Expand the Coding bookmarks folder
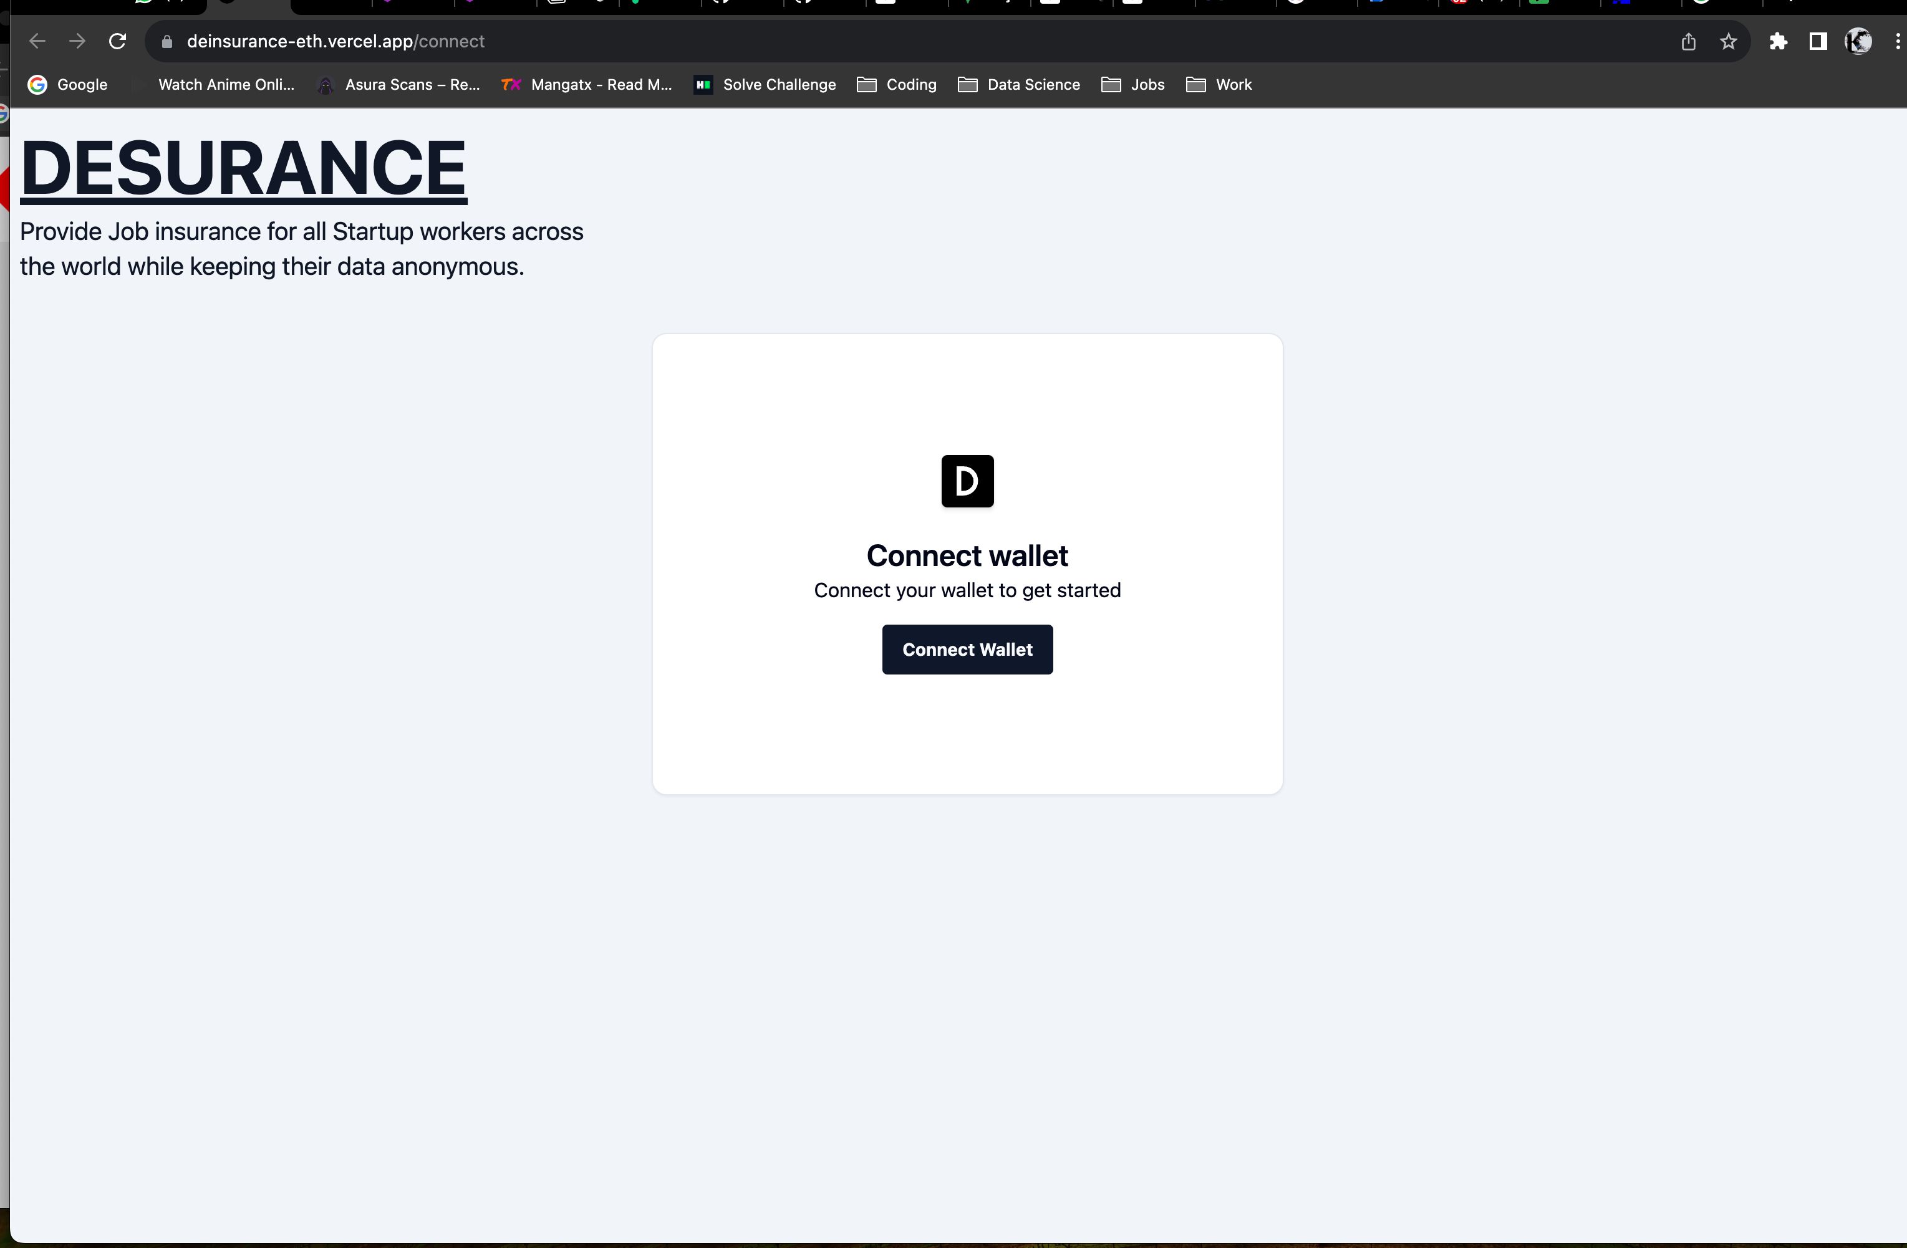This screenshot has height=1248, width=1907. pos(899,84)
